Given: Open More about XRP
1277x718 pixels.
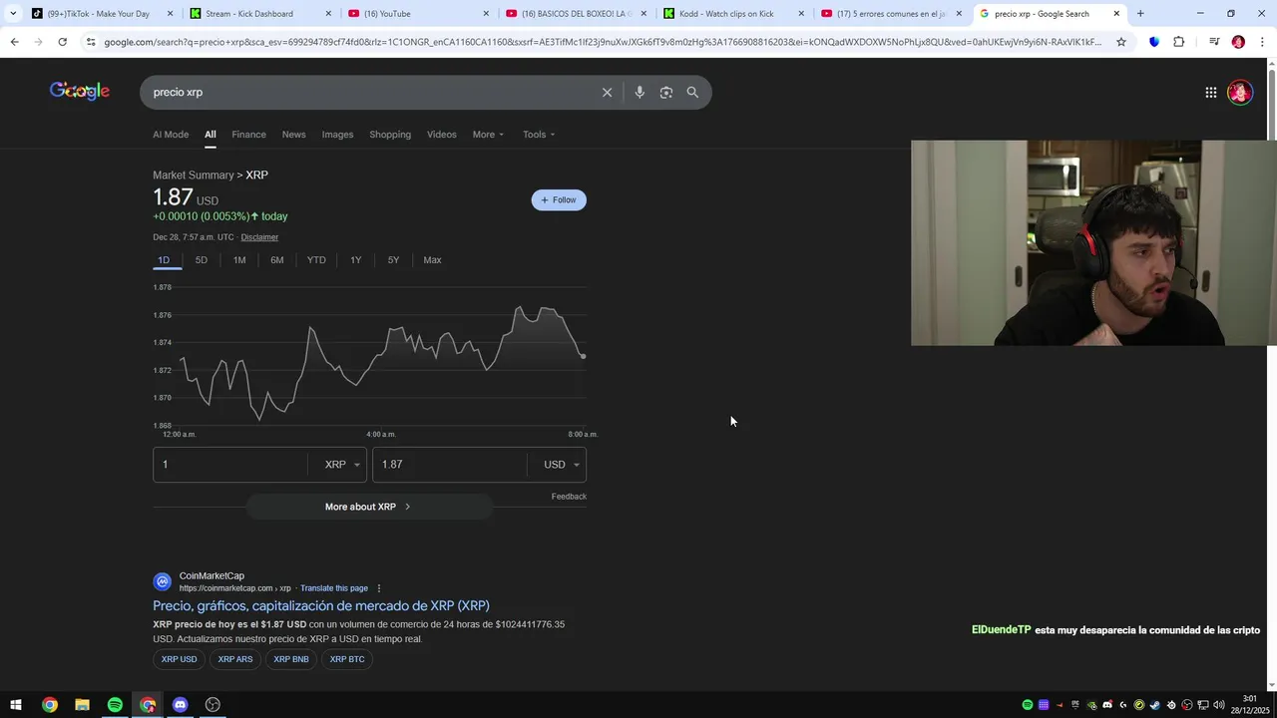Looking at the screenshot, I should pos(369,507).
